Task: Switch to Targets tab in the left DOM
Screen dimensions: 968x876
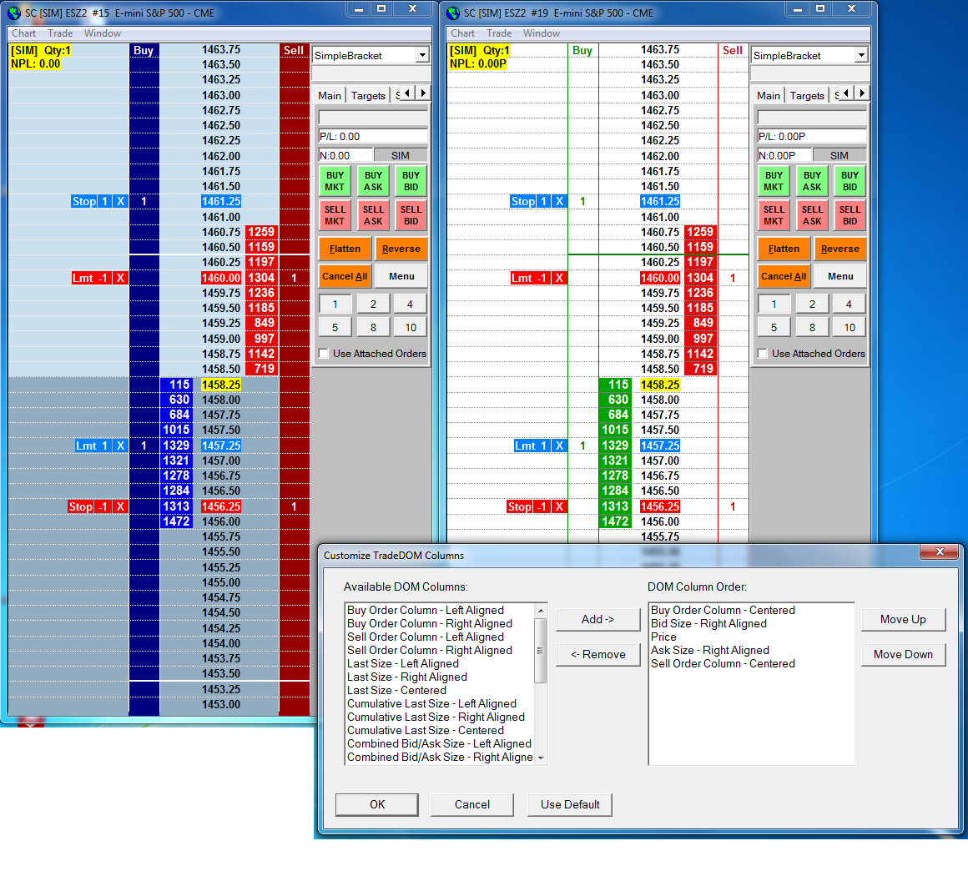Action: (368, 96)
